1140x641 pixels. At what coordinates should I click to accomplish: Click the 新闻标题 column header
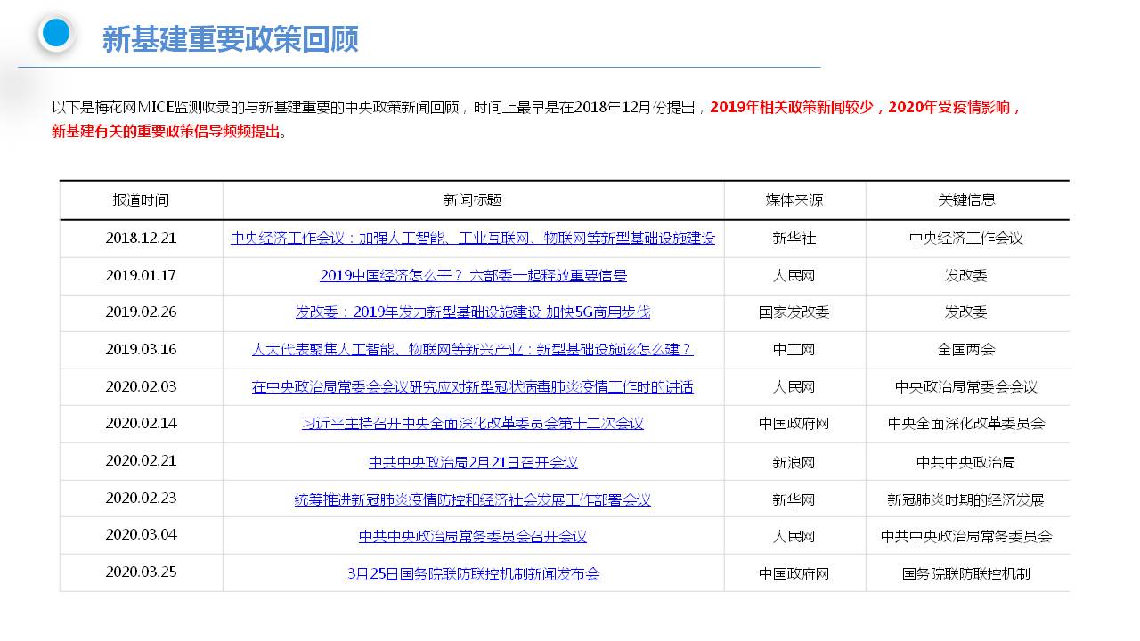tap(473, 200)
